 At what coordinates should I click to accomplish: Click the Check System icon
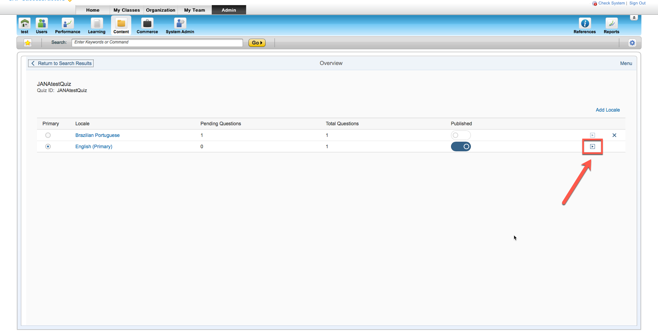pyautogui.click(x=595, y=3)
